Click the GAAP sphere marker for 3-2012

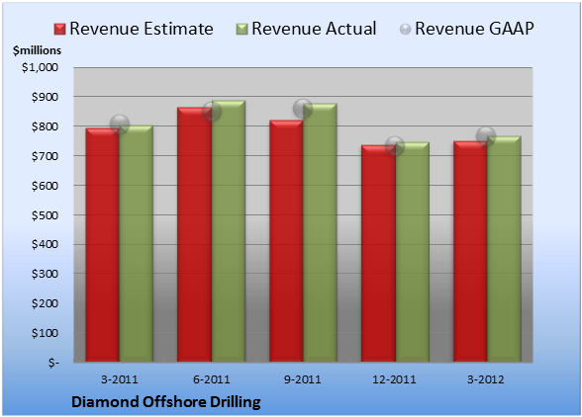(x=486, y=136)
